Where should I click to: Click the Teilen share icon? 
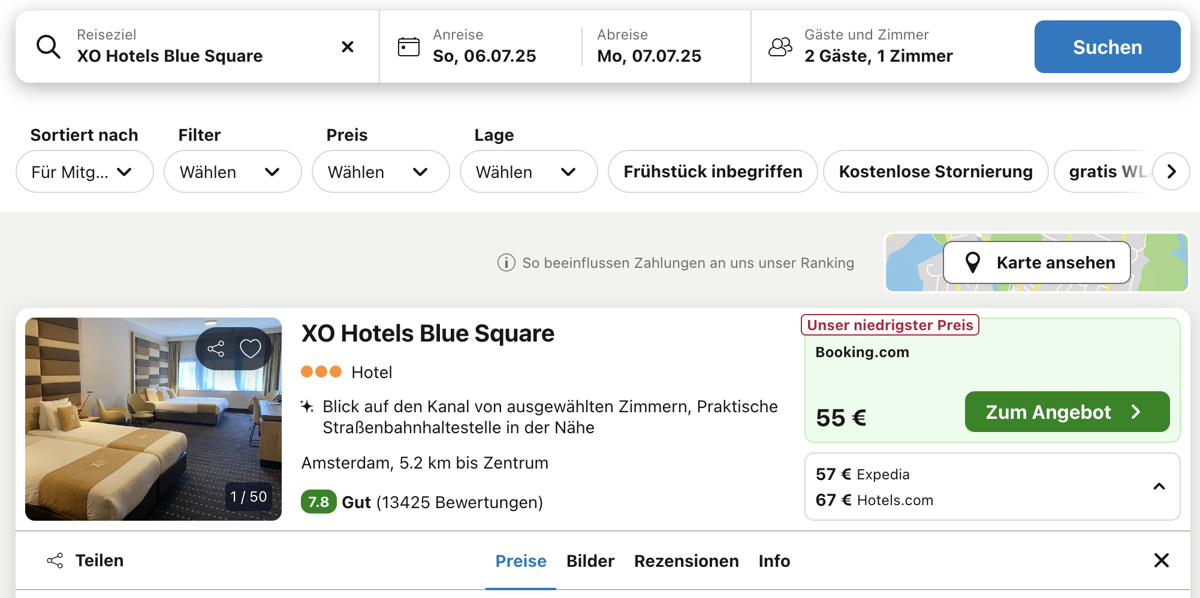pyautogui.click(x=55, y=561)
